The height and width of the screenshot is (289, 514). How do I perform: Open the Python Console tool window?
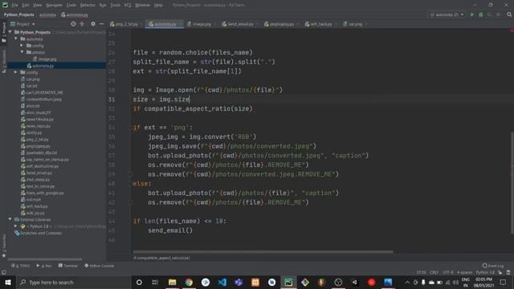(100, 266)
